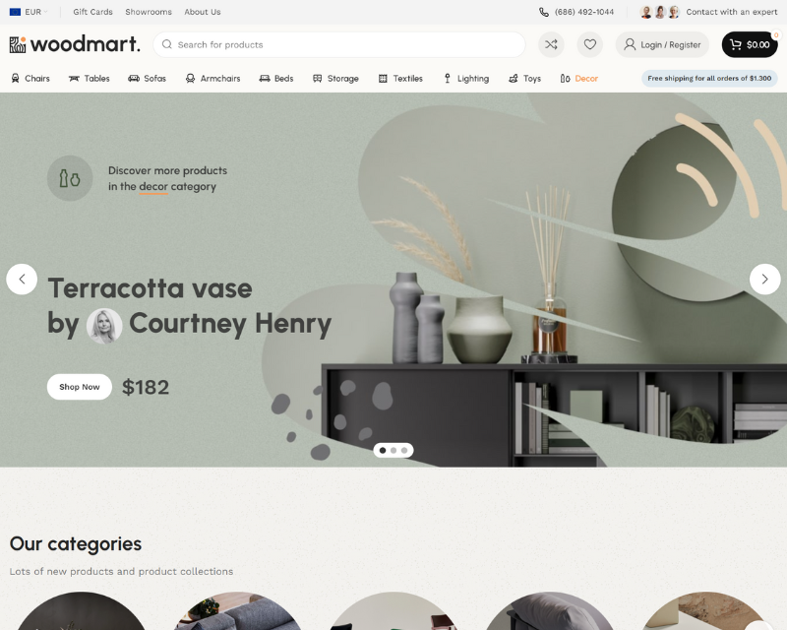The image size is (787, 630).
Task: Select the second slider pagination dot
Action: click(x=393, y=450)
